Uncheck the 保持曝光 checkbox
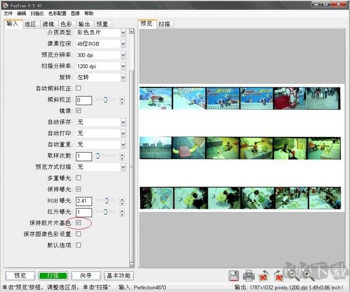The image size is (350, 292). [x=78, y=189]
